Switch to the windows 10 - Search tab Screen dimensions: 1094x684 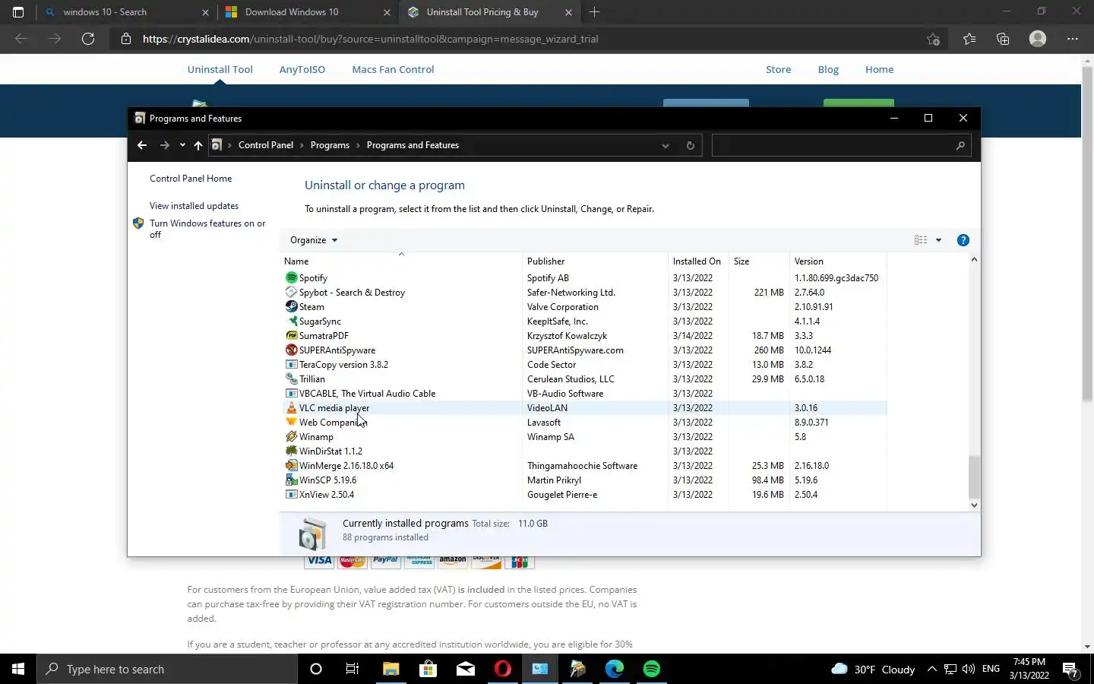(x=126, y=12)
